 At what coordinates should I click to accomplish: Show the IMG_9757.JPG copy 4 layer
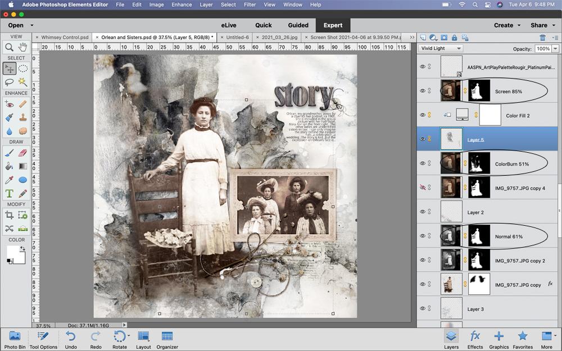pos(423,188)
